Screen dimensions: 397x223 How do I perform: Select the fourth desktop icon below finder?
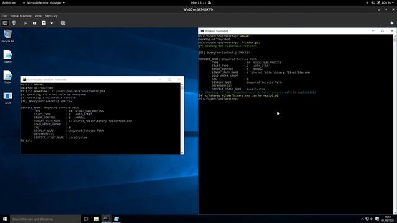7,98
